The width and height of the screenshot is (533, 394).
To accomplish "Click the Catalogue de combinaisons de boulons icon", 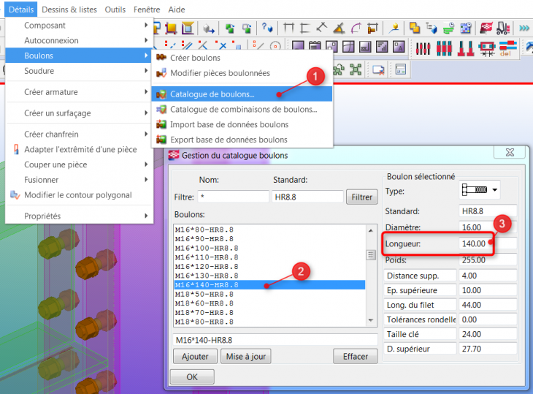I will pyautogui.click(x=161, y=109).
